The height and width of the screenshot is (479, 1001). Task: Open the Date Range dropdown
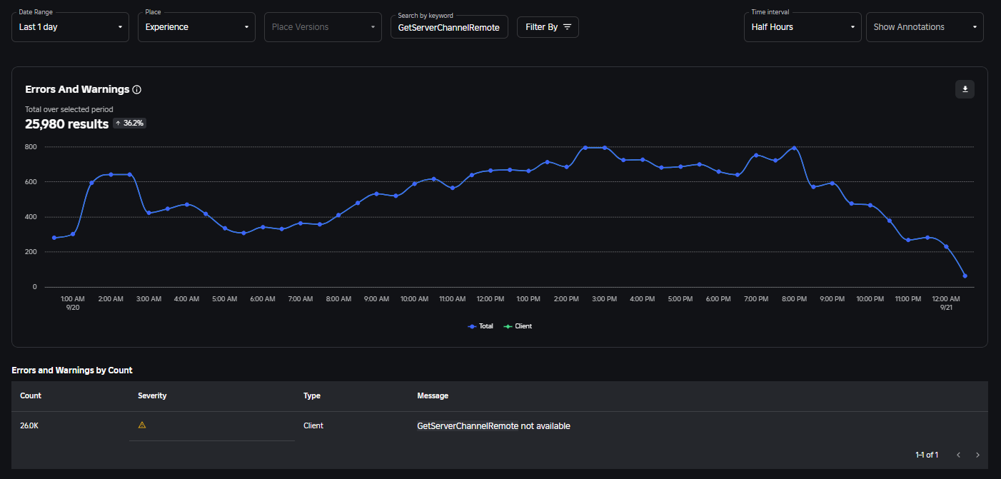click(x=70, y=27)
